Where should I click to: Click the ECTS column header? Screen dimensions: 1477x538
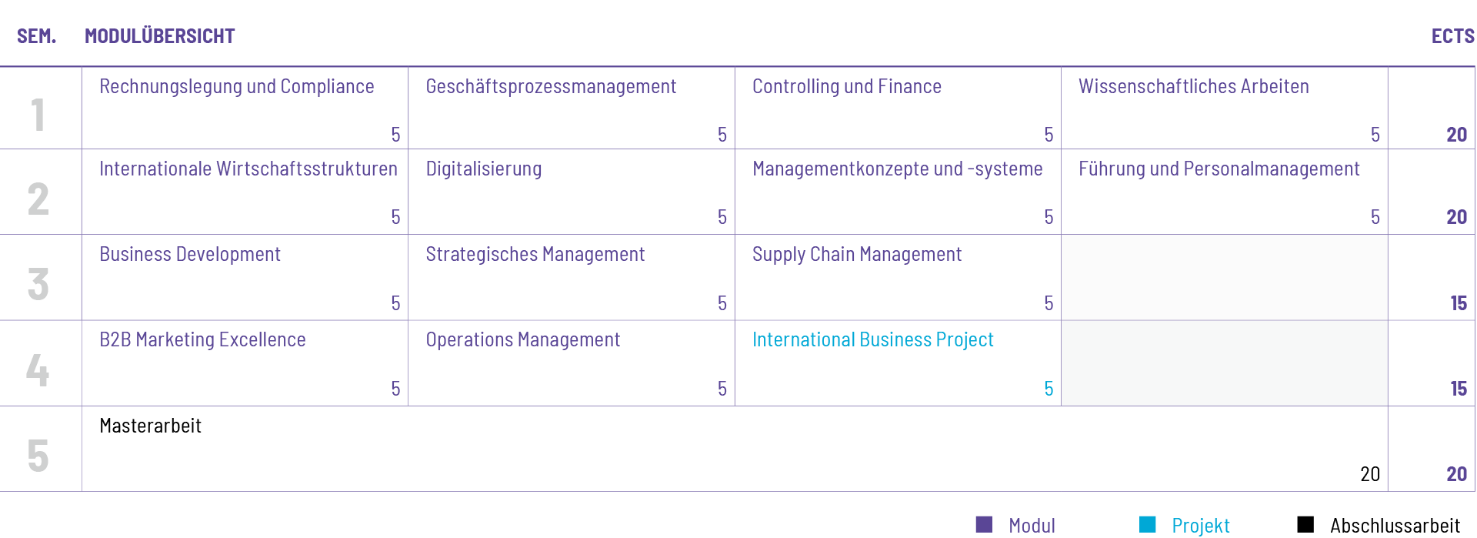(x=1452, y=36)
